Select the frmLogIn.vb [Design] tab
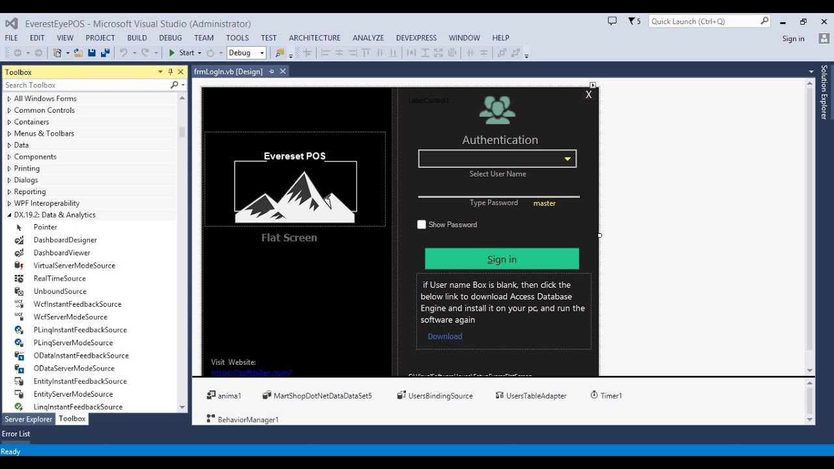The width and height of the screenshot is (834, 469). point(229,72)
